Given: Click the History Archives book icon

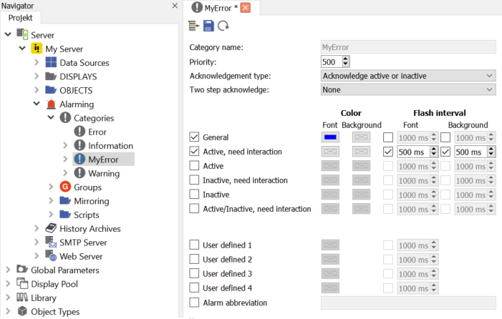Looking at the screenshot, I should pos(51,229).
